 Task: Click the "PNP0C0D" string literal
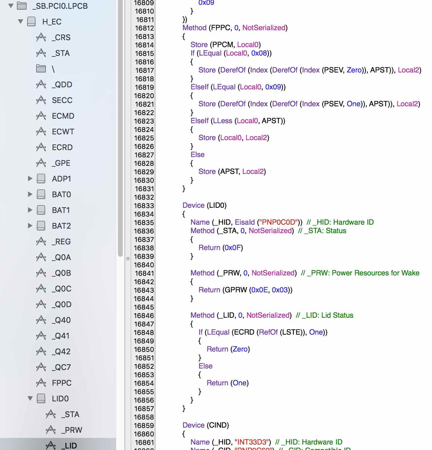coord(278,222)
